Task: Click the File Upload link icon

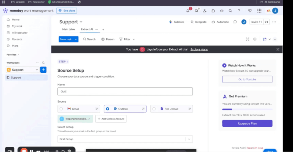Action: (190, 109)
